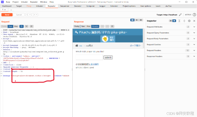
Task: Open Response panel options menu icon
Action: (112, 26)
